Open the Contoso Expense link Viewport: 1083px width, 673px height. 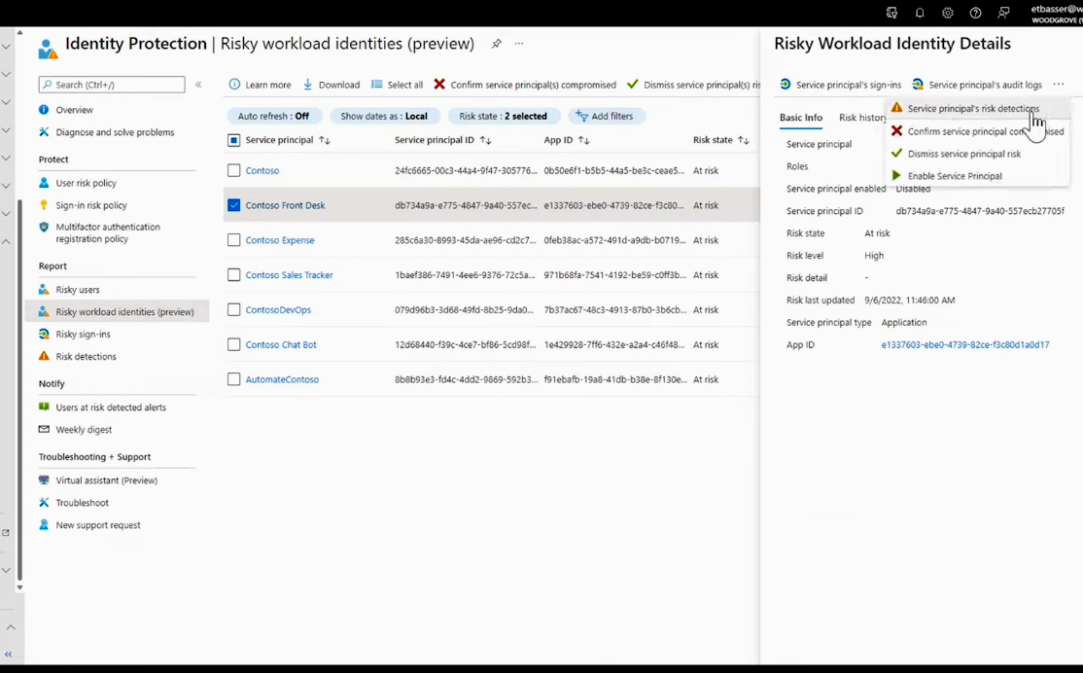click(x=280, y=240)
